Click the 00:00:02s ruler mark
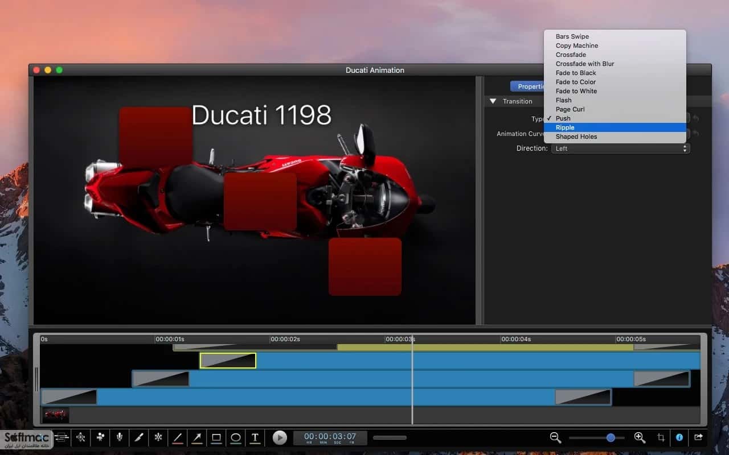Viewport: 729px width, 455px height. click(285, 340)
